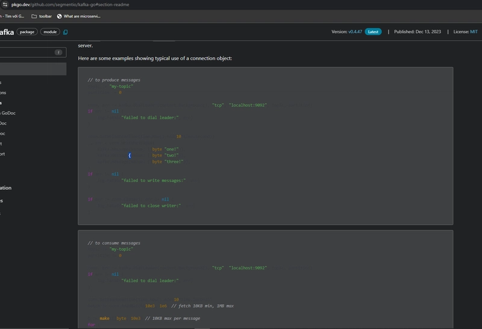The width and height of the screenshot is (482, 329).
Task: Select the package badge
Action: 27,32
